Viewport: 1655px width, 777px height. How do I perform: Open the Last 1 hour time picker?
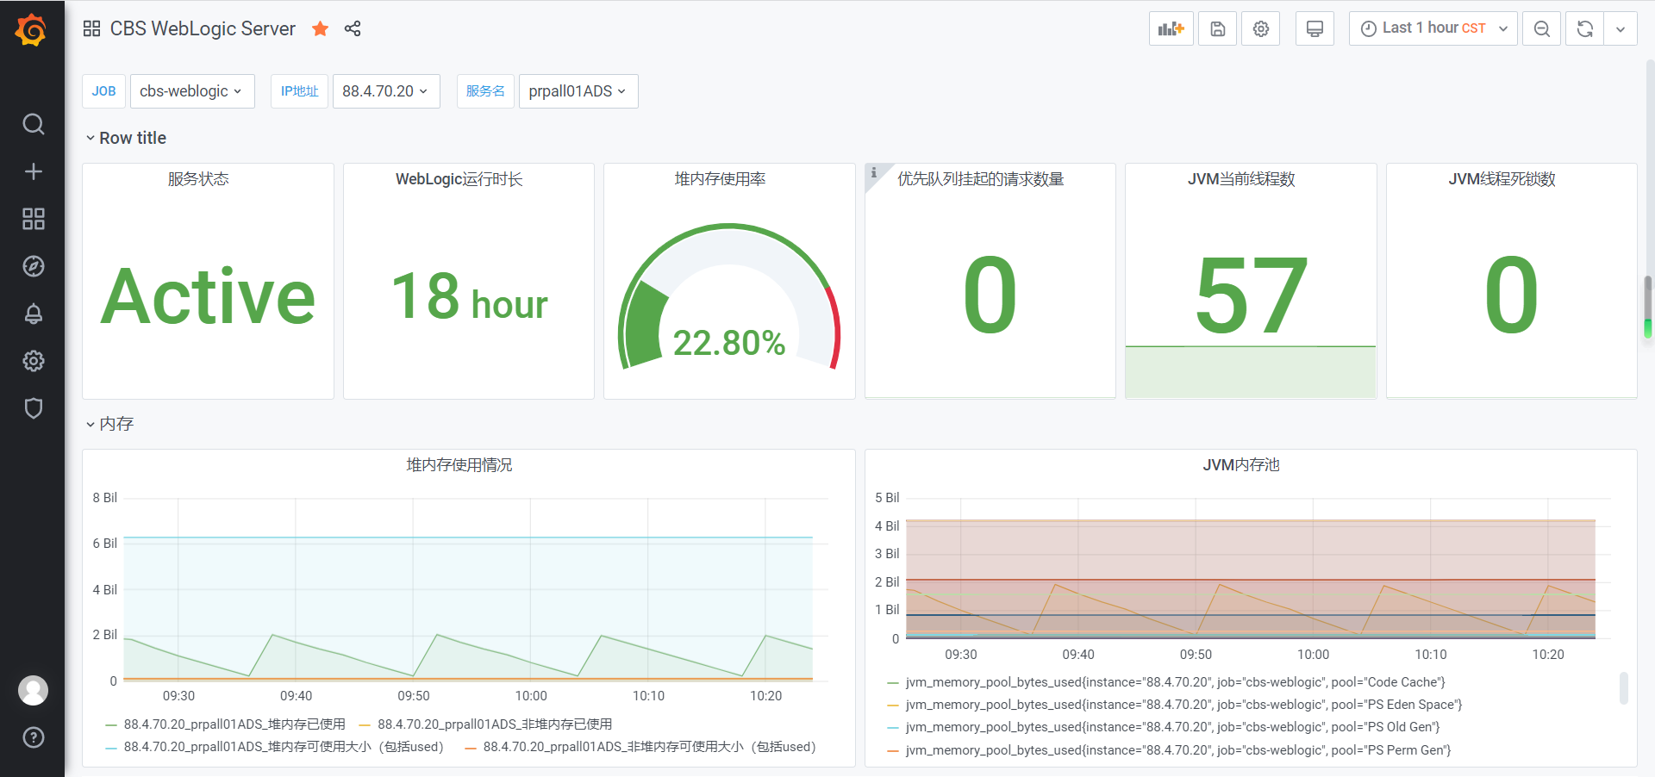click(x=1433, y=28)
